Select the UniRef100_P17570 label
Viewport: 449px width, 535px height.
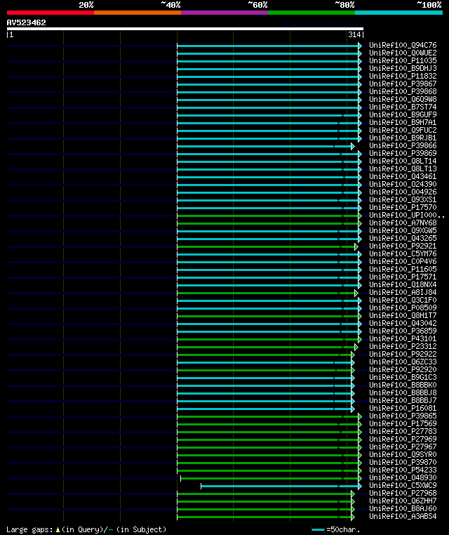(x=403, y=207)
